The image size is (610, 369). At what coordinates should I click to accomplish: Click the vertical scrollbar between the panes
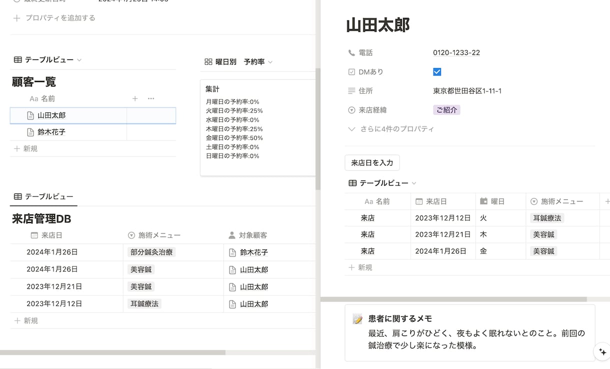(x=317, y=129)
